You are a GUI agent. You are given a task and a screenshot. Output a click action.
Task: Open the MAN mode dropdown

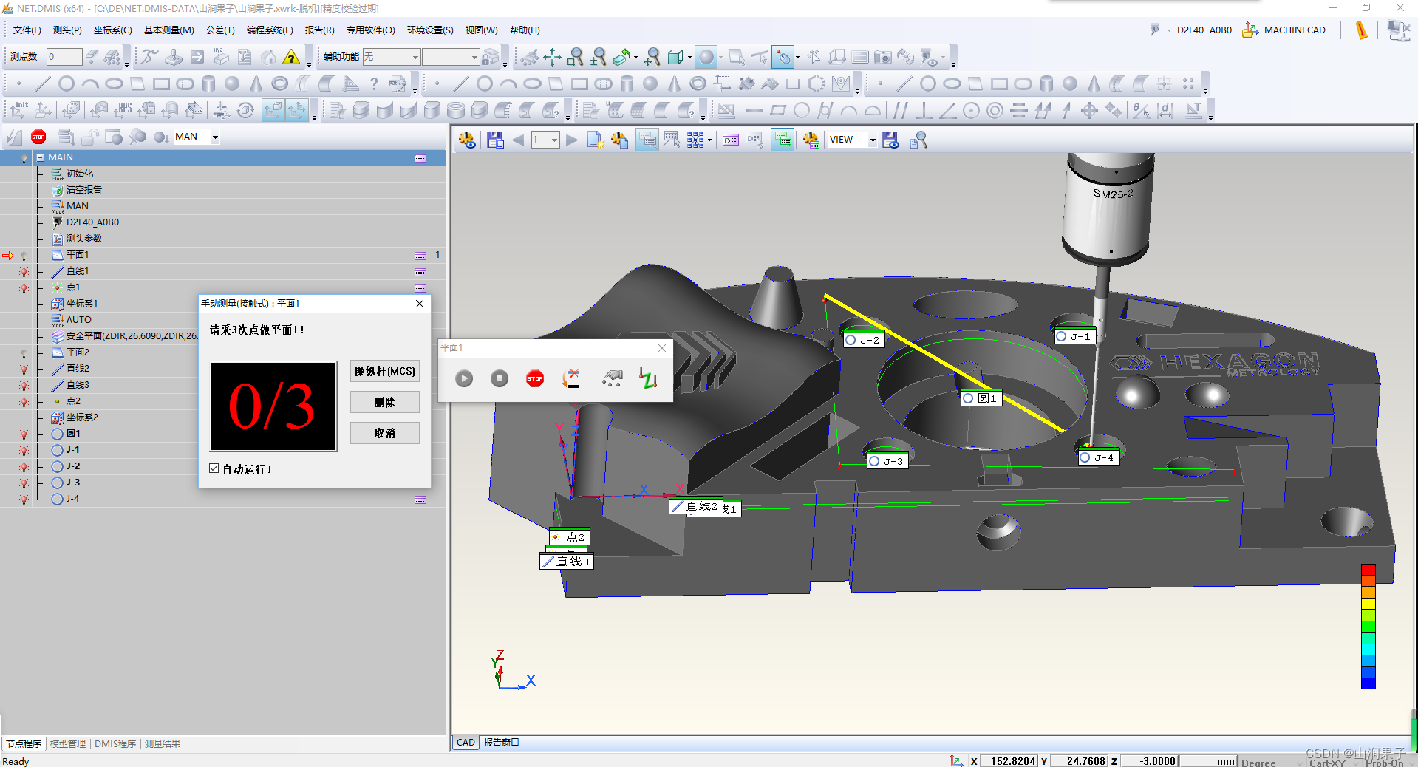click(x=215, y=137)
